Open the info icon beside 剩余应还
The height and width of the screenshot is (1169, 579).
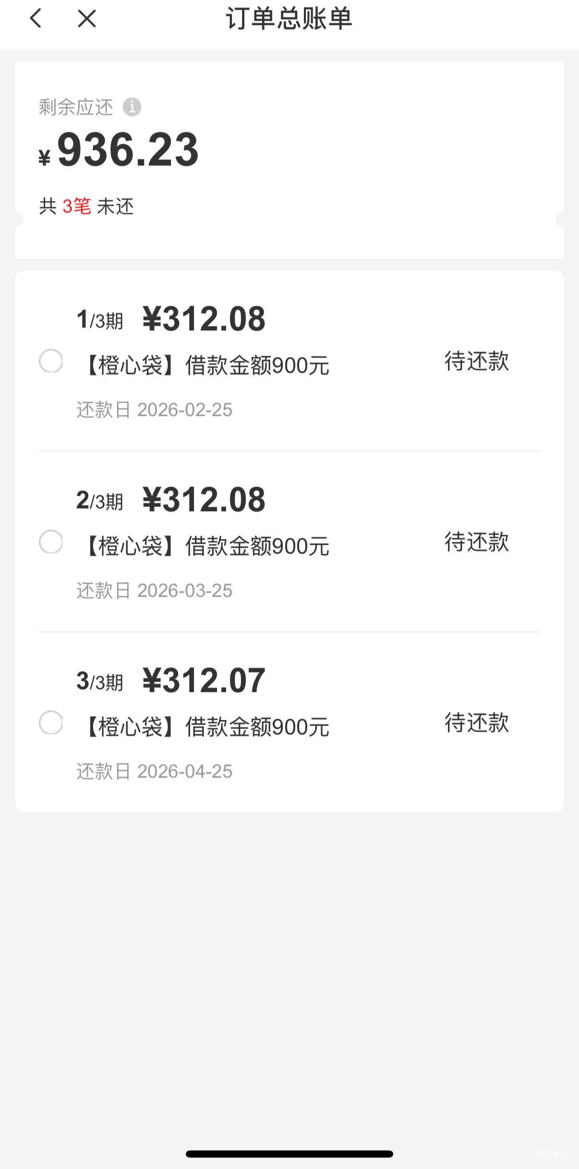point(132,107)
